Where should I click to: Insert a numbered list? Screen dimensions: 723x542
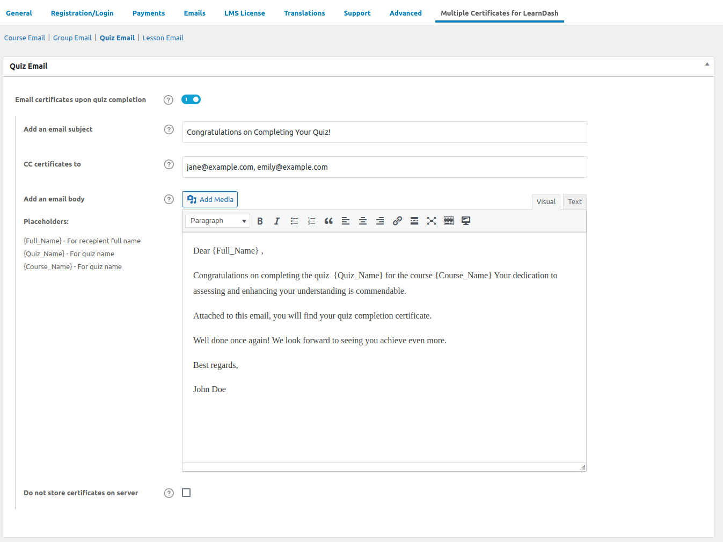[x=311, y=221]
